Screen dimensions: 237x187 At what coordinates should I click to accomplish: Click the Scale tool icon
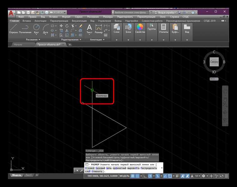point(67,35)
